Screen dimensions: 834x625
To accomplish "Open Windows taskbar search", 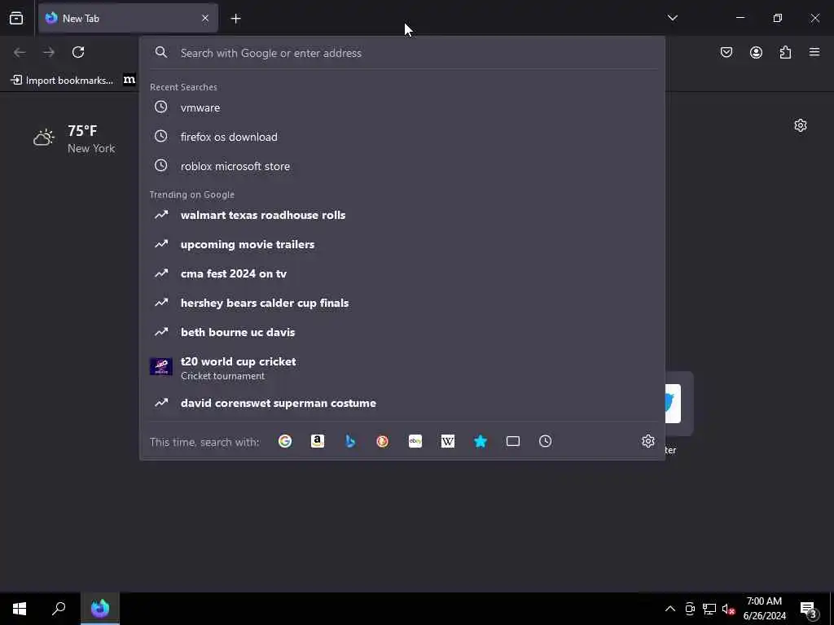I will click(x=59, y=609).
